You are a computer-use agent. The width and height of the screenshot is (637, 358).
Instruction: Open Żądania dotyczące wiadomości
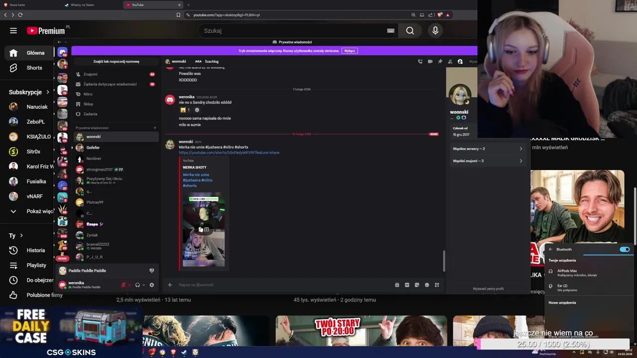point(115,84)
